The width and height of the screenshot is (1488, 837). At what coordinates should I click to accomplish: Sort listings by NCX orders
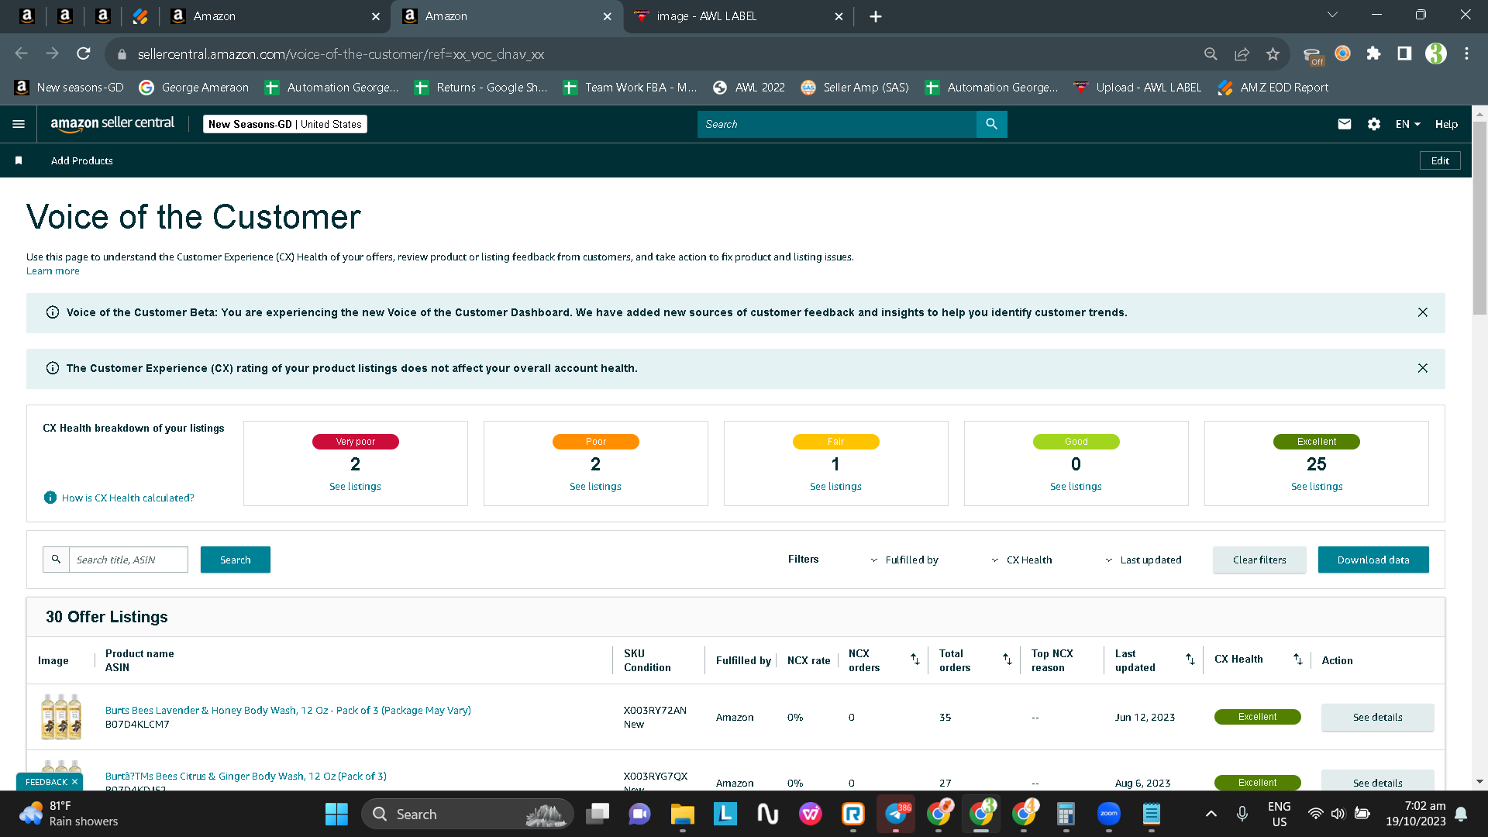(915, 660)
